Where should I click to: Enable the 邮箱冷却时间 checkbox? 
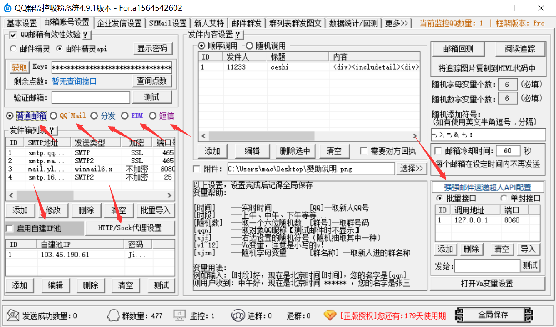click(x=438, y=151)
